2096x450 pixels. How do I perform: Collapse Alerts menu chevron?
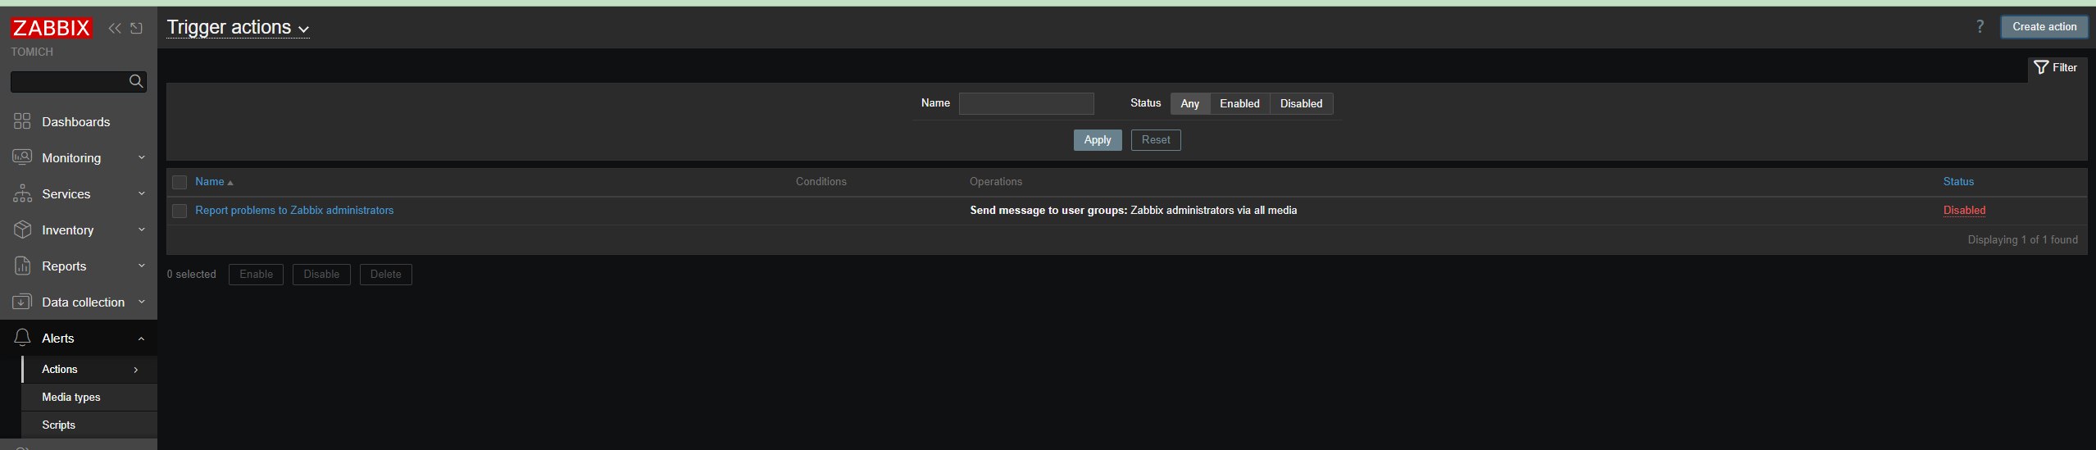pyautogui.click(x=141, y=339)
